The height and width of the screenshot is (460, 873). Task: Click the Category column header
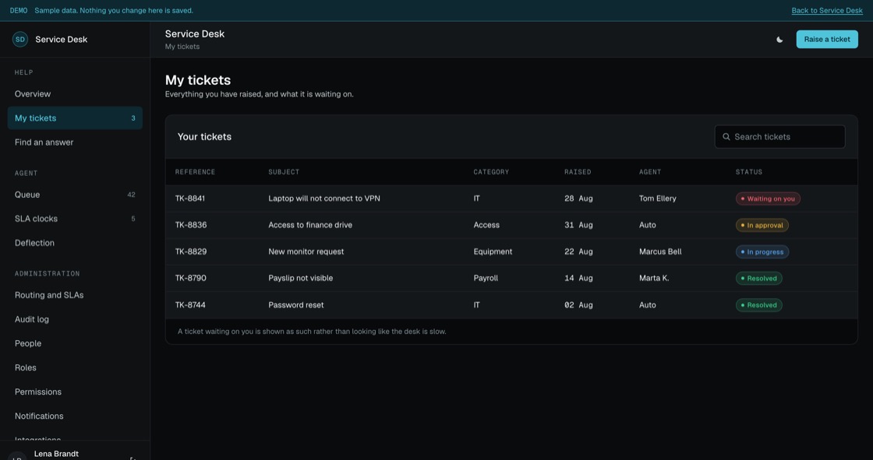(x=491, y=172)
